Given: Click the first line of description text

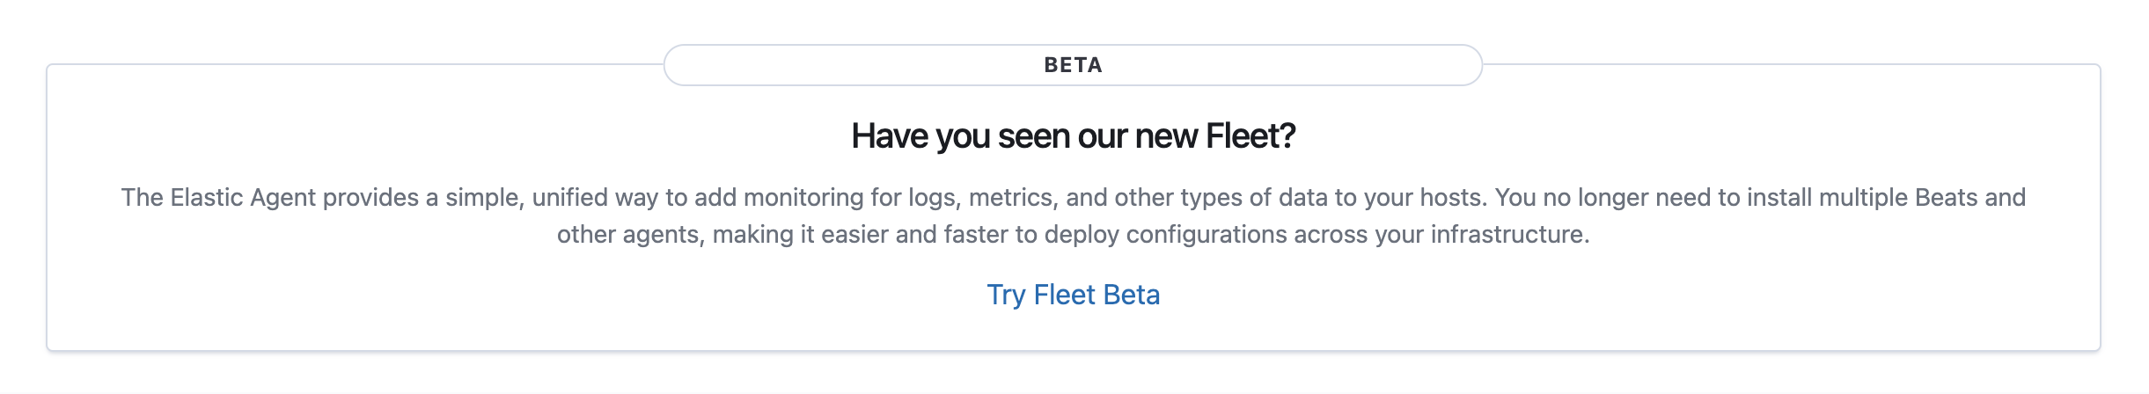Looking at the screenshot, I should [1073, 197].
